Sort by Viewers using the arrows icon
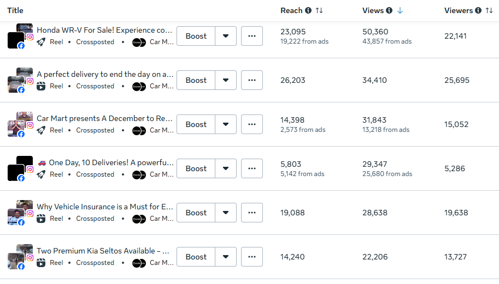The height and width of the screenshot is (284, 499). pyautogui.click(x=489, y=10)
